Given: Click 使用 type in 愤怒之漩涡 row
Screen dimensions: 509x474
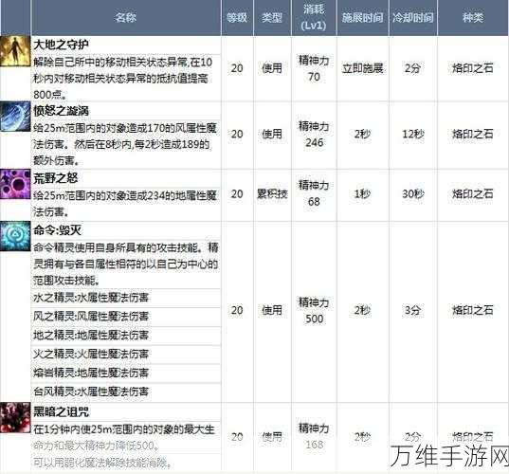Looking at the screenshot, I should click(x=272, y=134).
